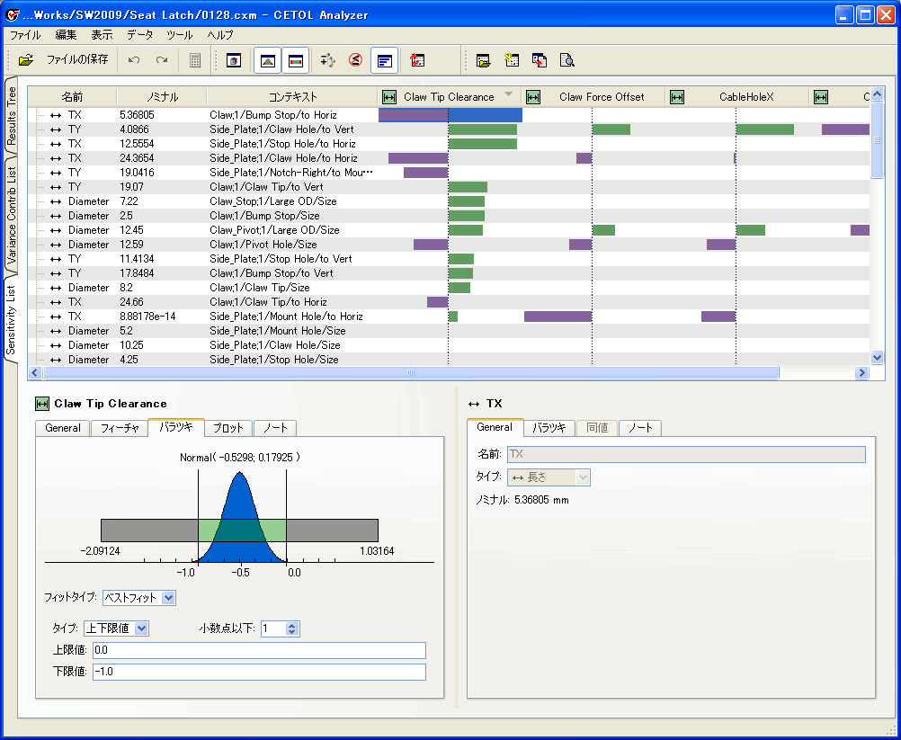The height and width of the screenshot is (740, 901).
Task: Open the プロット tab
Action: 228,428
